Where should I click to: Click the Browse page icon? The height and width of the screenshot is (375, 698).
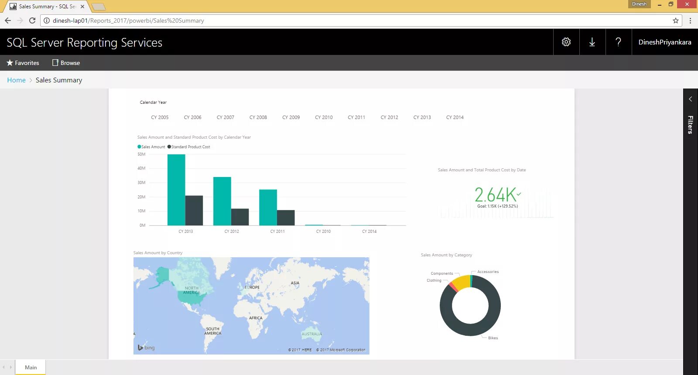click(55, 63)
